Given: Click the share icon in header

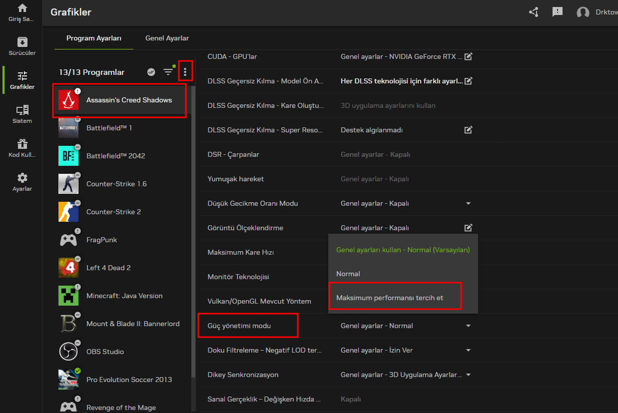Looking at the screenshot, I should [x=534, y=12].
